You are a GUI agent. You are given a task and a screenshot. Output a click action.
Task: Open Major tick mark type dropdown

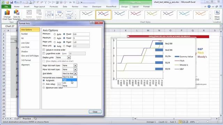75,66
